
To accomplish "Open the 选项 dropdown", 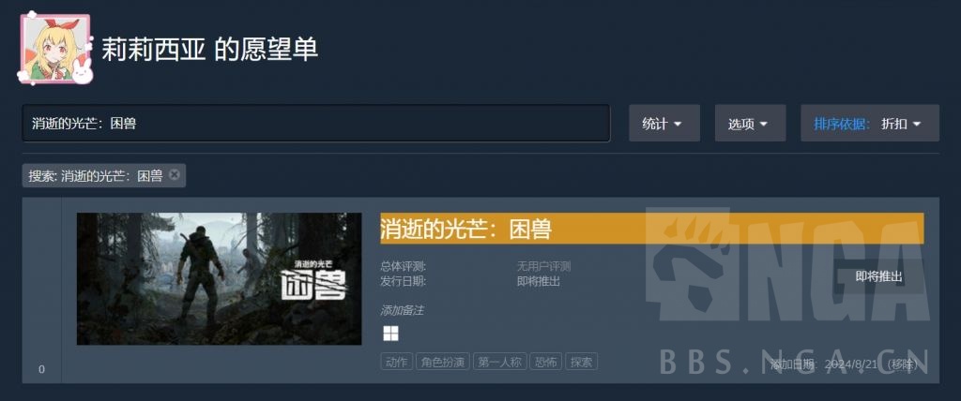I will tap(750, 123).
